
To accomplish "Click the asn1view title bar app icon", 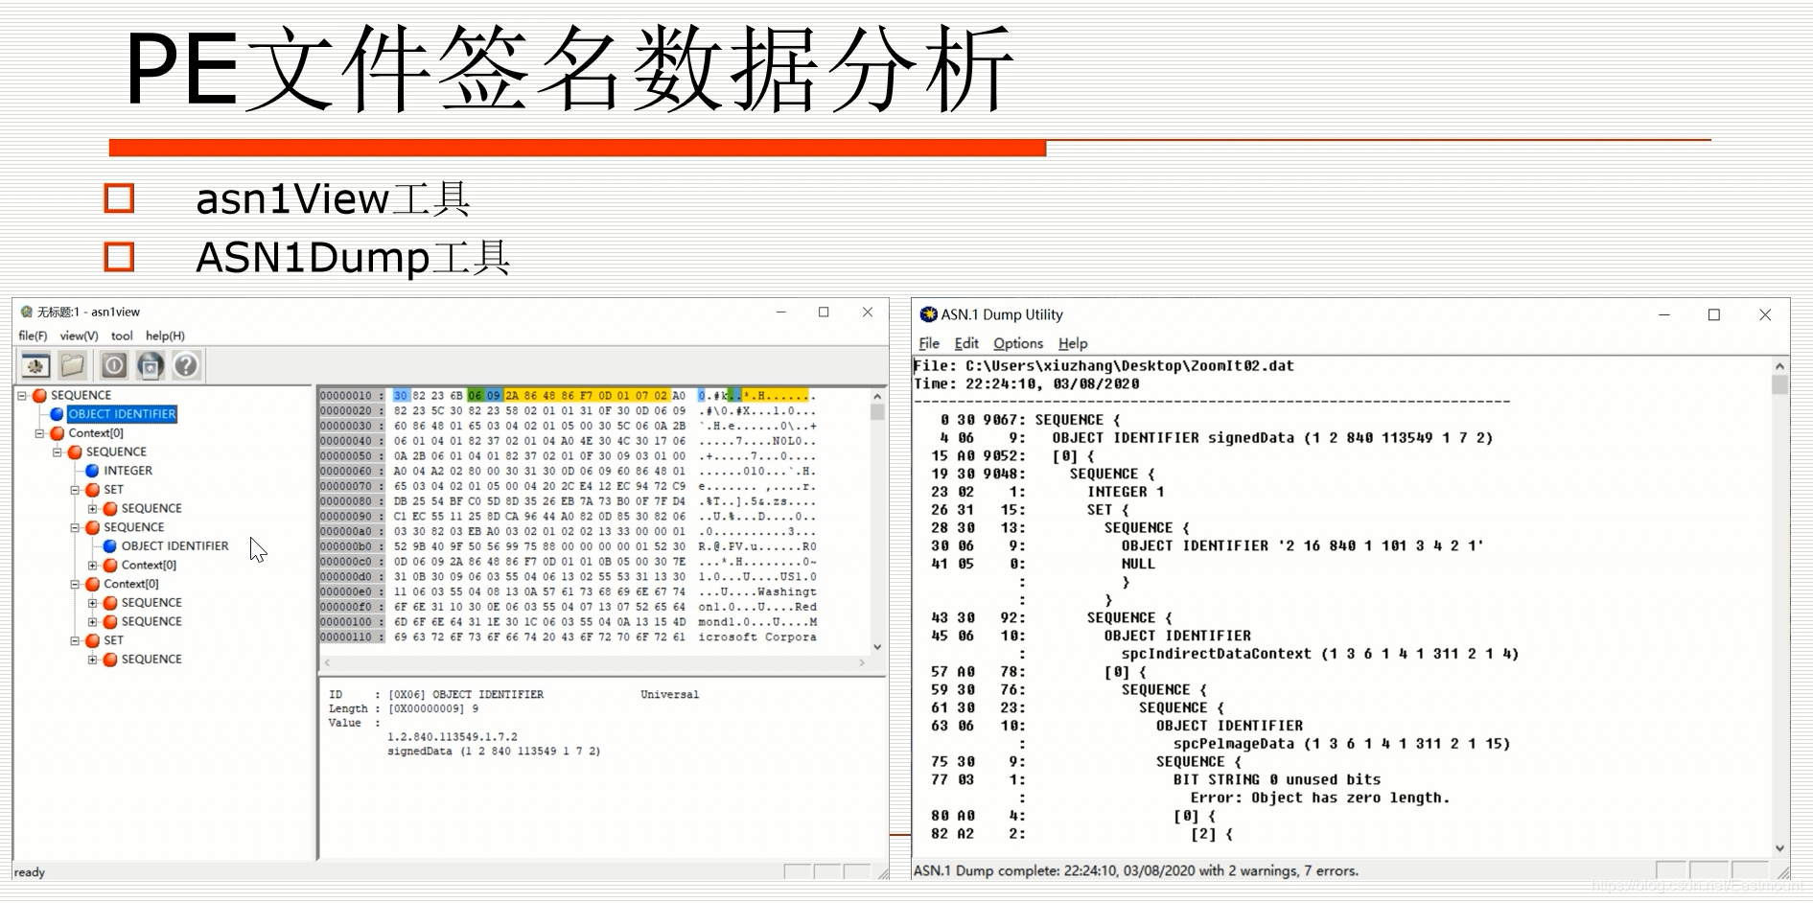I will tap(27, 312).
